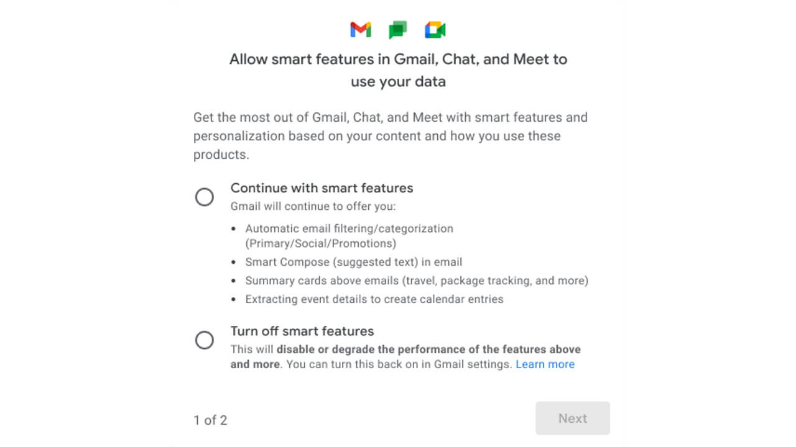796x447 pixels.
Task: Click "You can turn this back on" sentence
Action: coord(399,364)
